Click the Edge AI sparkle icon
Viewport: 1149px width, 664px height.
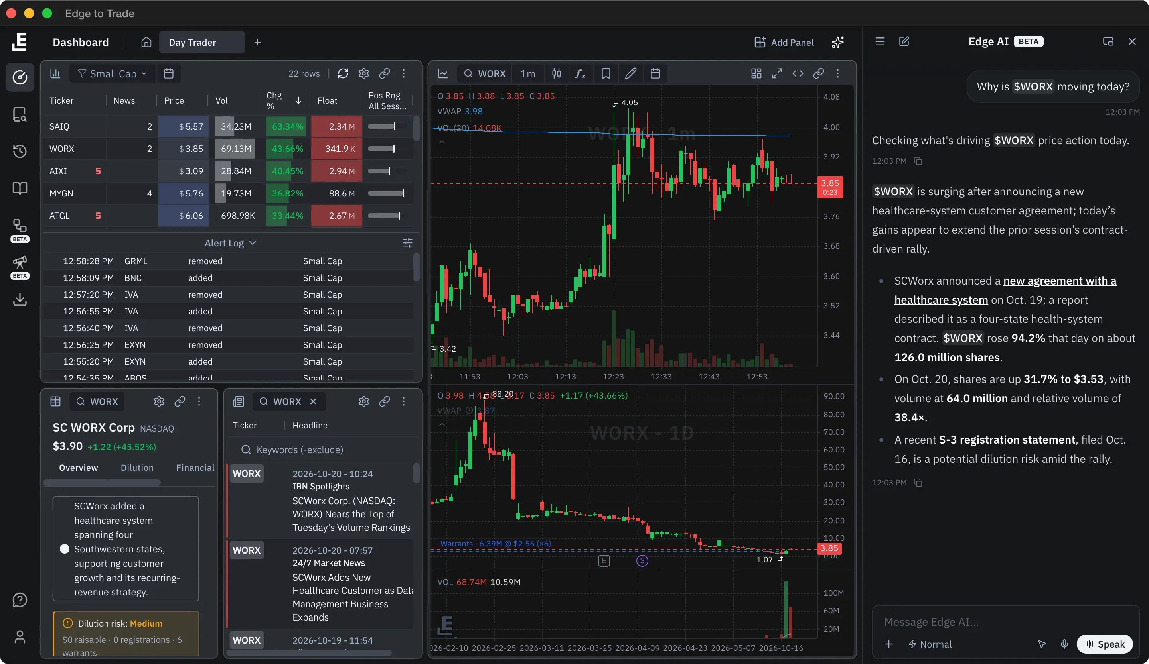click(x=837, y=42)
